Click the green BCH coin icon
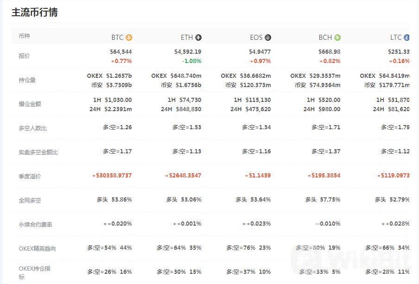 click(337, 38)
